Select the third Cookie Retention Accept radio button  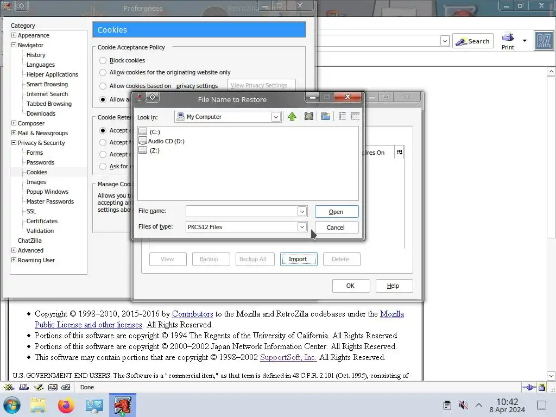click(103, 154)
